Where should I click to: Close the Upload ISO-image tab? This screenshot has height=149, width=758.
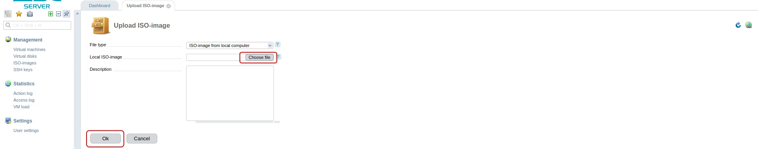point(169,6)
